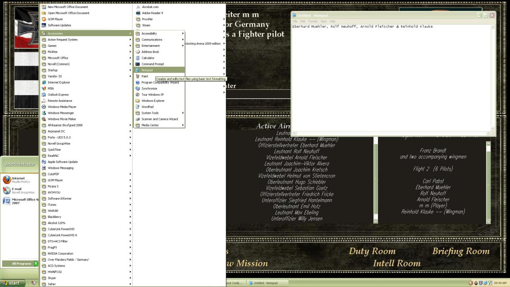This screenshot has width=510, height=287.
Task: Launch Windows Messenger from programs list
Action: point(87,113)
